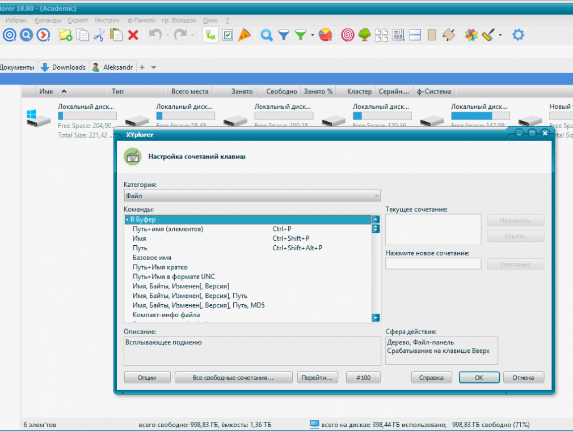Click the blue funnel filter icon
The height and width of the screenshot is (431, 573).
click(x=284, y=35)
